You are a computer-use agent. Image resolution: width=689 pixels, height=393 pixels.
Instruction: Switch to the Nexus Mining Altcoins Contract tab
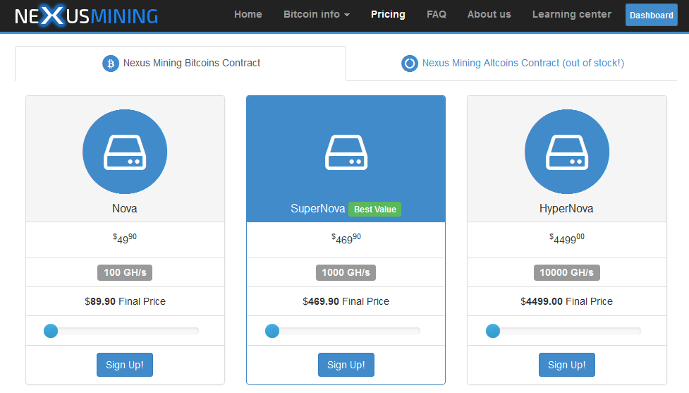pyautogui.click(x=513, y=64)
